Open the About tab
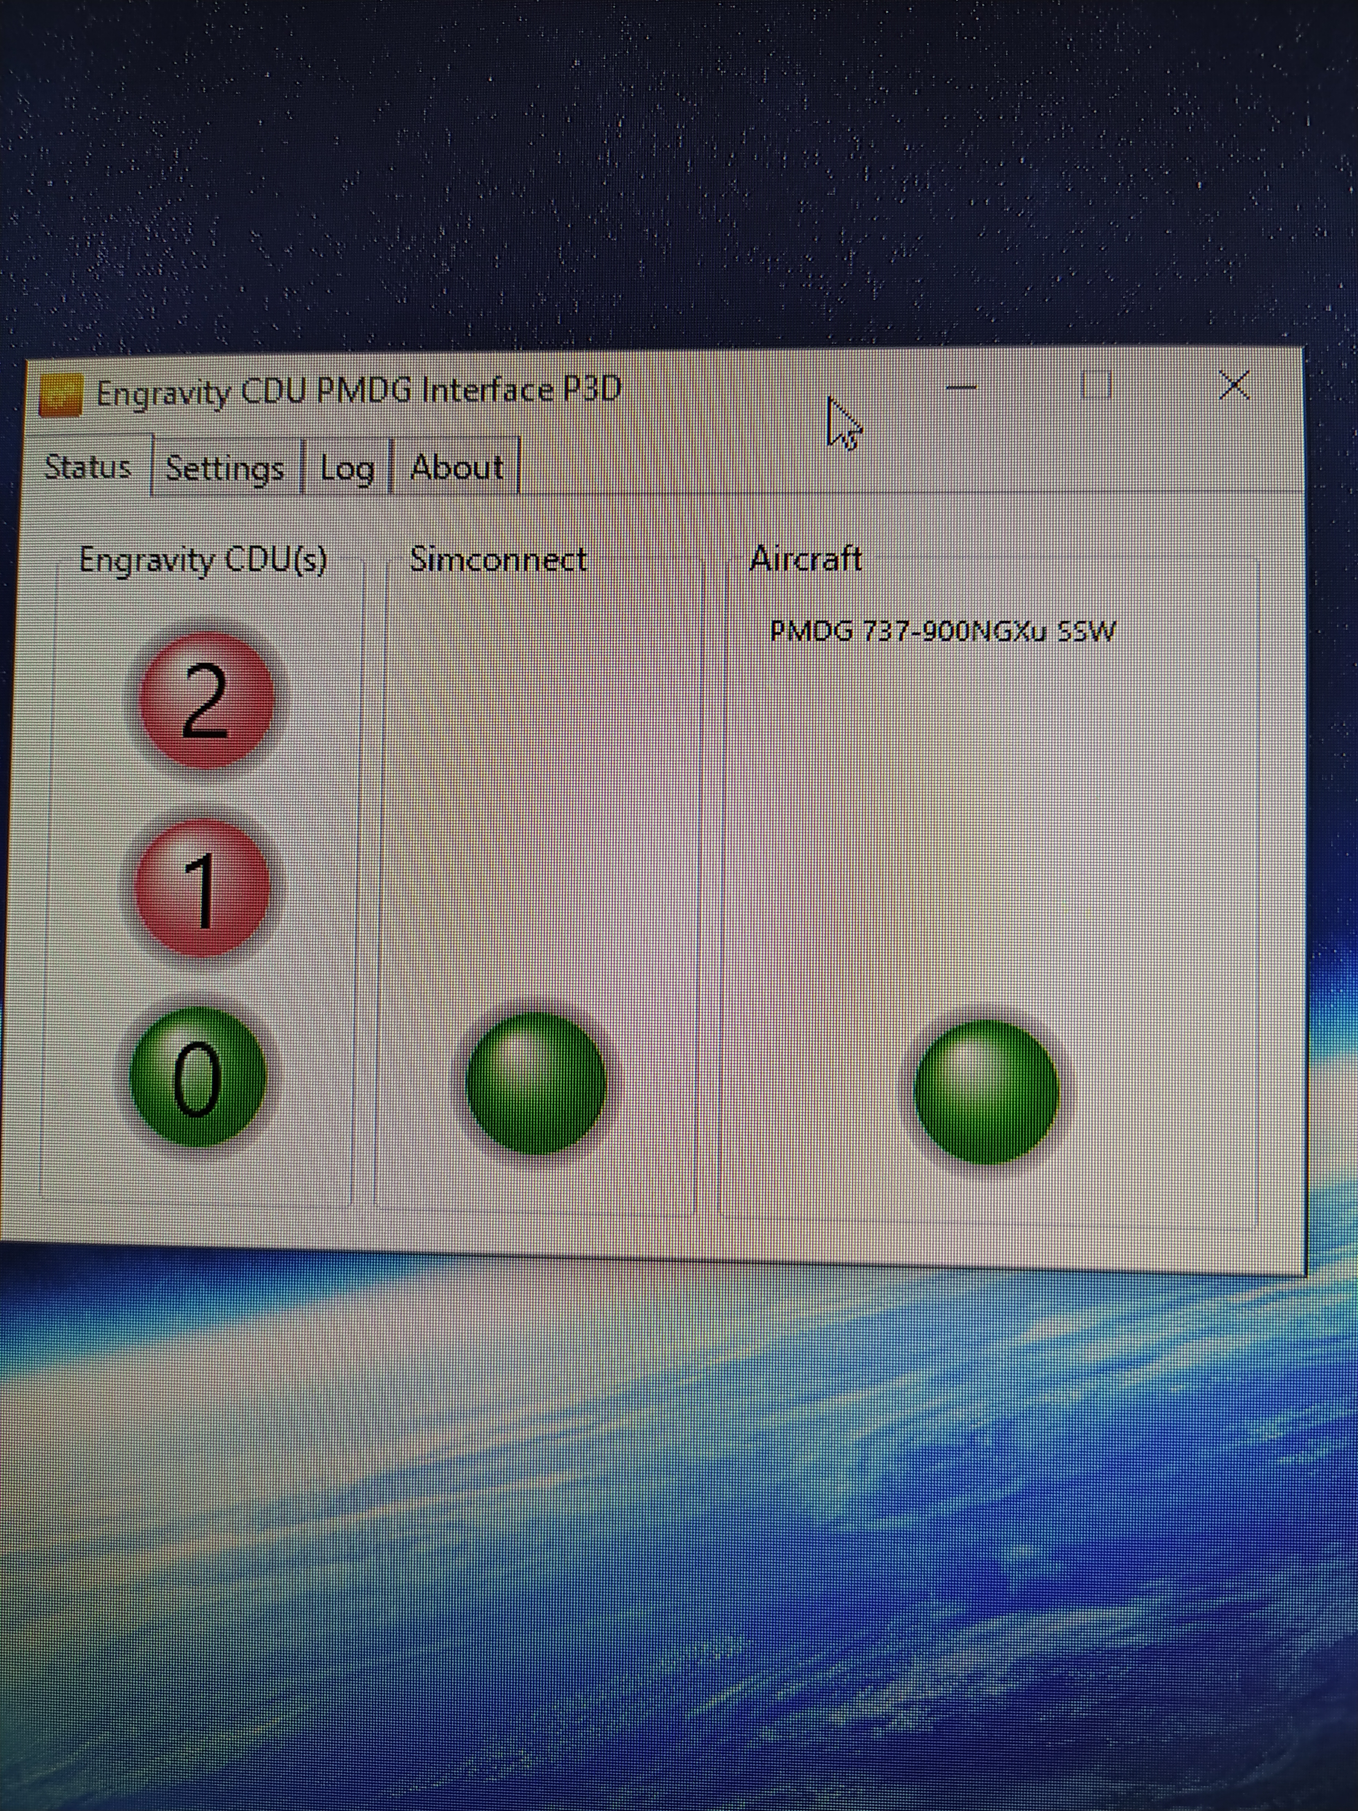Image resolution: width=1358 pixels, height=1811 pixels. (456, 468)
